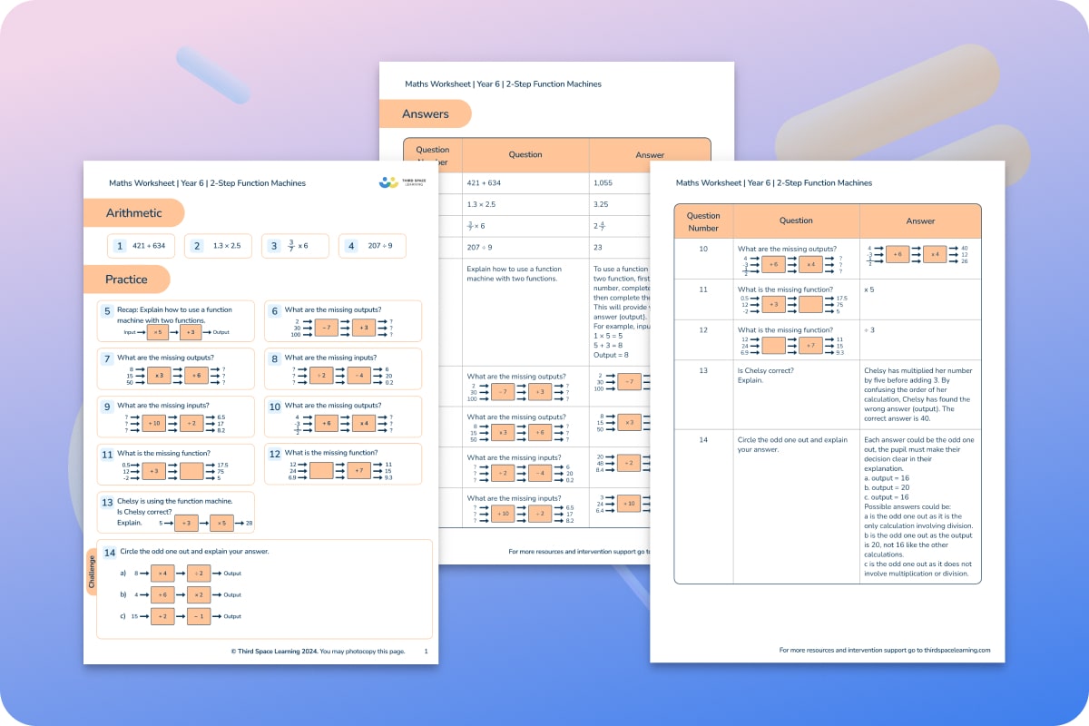Click the empty missing-function box in question 11
This screenshot has height=726, width=1089.
pyautogui.click(x=191, y=471)
